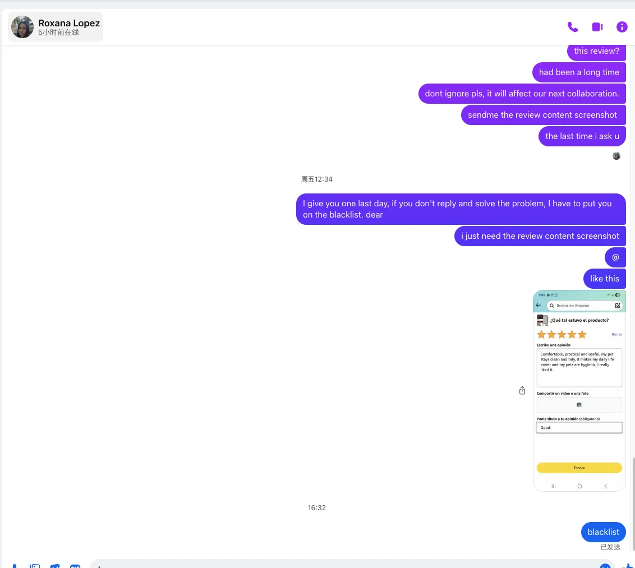635x568 pixels.
Task: Select the 'i just need the review content screenshot' message
Action: tap(540, 236)
